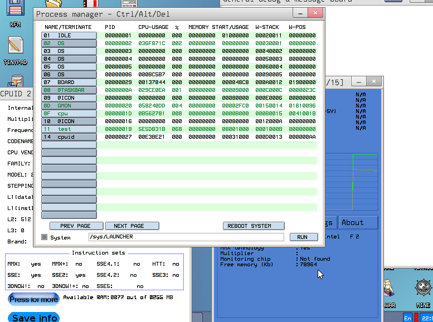Toggle the System processes checkbox
433x322 pixels.
[x=45, y=237]
